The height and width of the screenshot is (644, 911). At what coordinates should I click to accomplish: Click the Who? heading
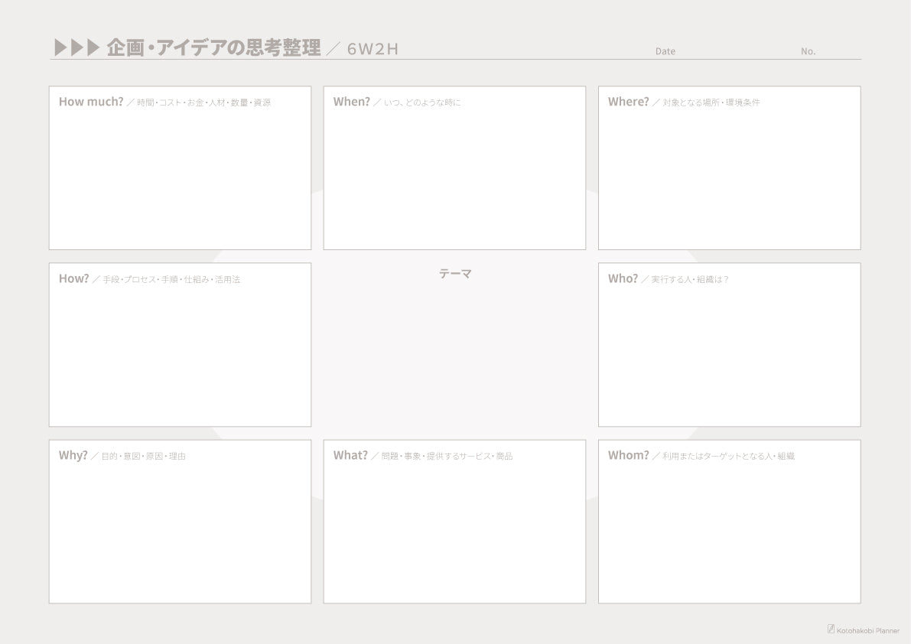[x=623, y=278]
